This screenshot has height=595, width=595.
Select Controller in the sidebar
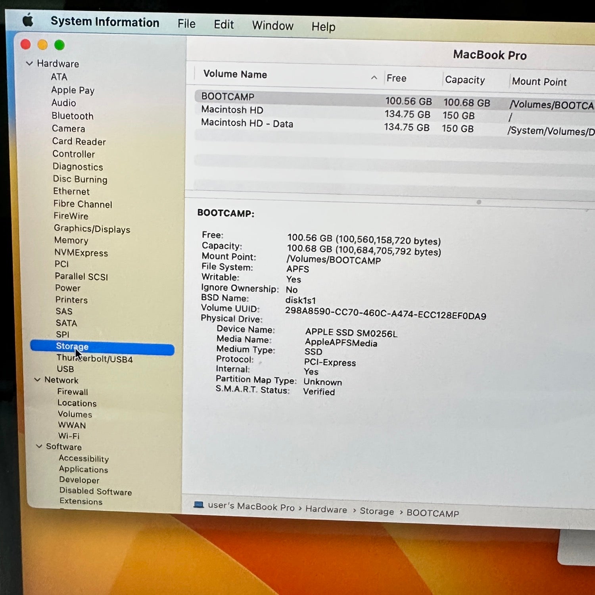pyautogui.click(x=74, y=154)
